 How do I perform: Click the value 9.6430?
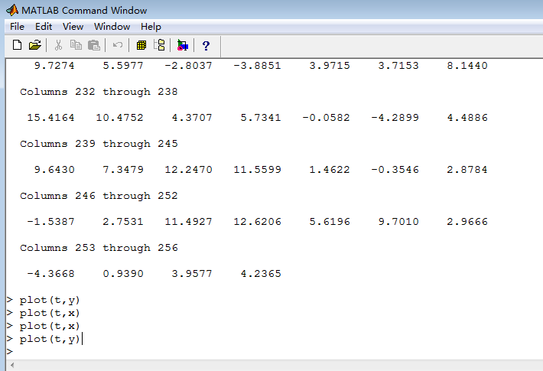tap(54, 170)
